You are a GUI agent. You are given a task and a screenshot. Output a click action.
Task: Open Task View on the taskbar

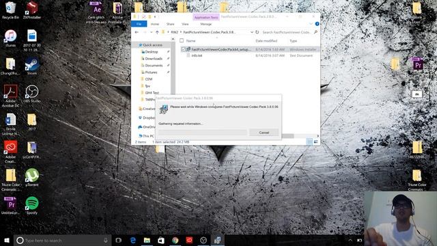tap(118, 240)
